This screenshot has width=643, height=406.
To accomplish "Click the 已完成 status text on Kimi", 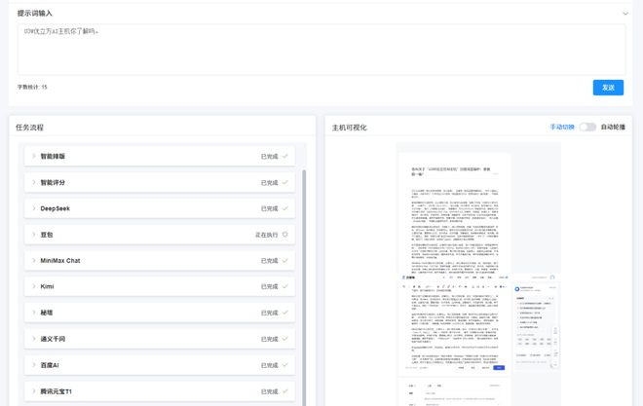I will tap(269, 287).
